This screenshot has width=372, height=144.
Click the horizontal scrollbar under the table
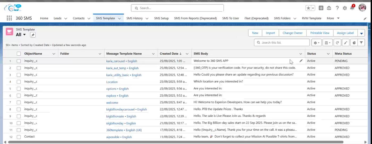(176, 142)
